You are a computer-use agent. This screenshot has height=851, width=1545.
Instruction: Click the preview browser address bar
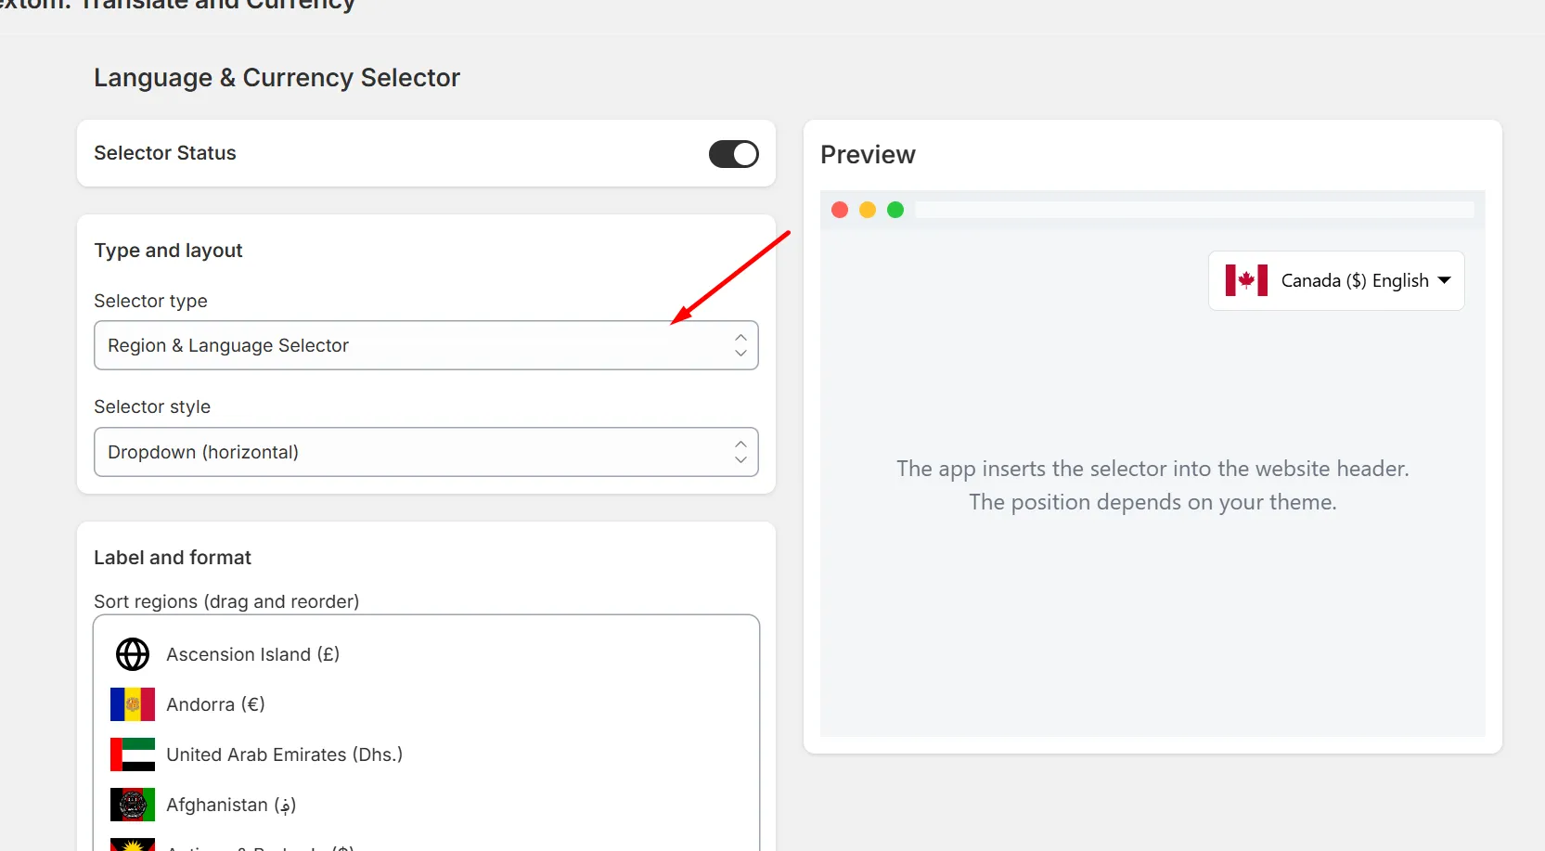pos(1194,210)
